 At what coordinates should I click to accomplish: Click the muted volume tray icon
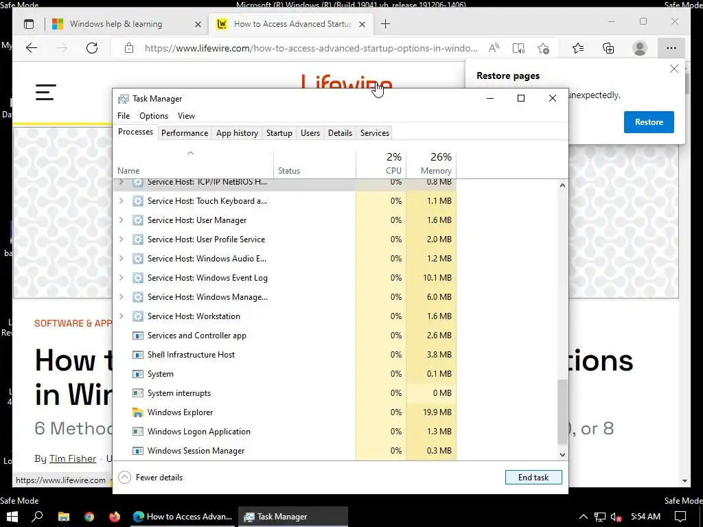coord(616,517)
